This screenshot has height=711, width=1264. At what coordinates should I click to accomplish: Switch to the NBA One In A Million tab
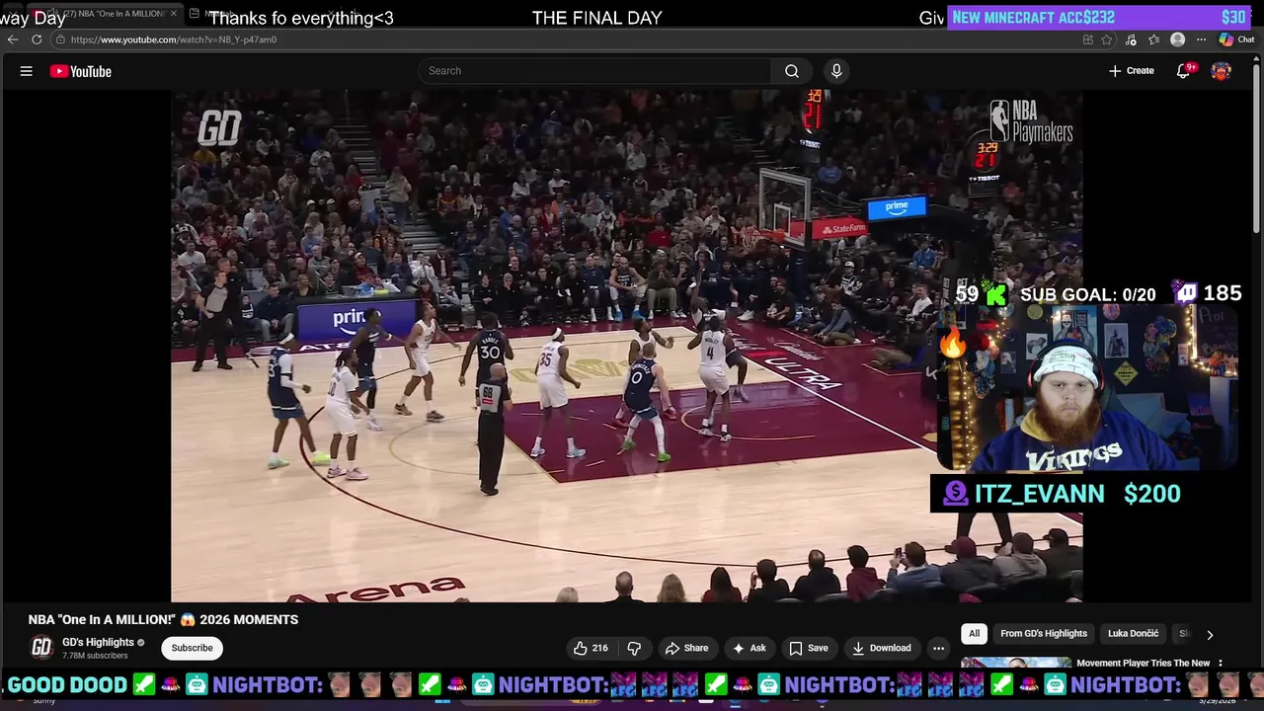[104, 14]
